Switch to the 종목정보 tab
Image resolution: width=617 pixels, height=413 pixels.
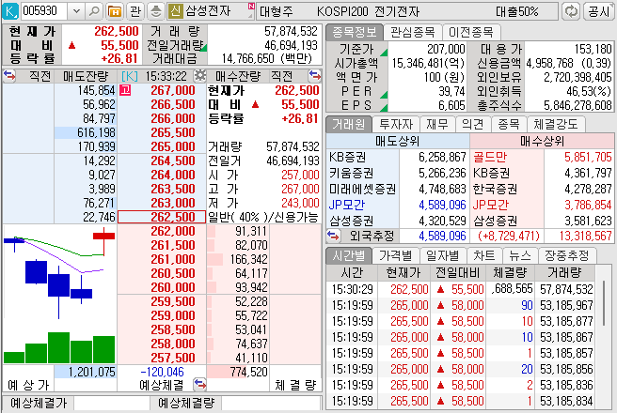coord(354,32)
